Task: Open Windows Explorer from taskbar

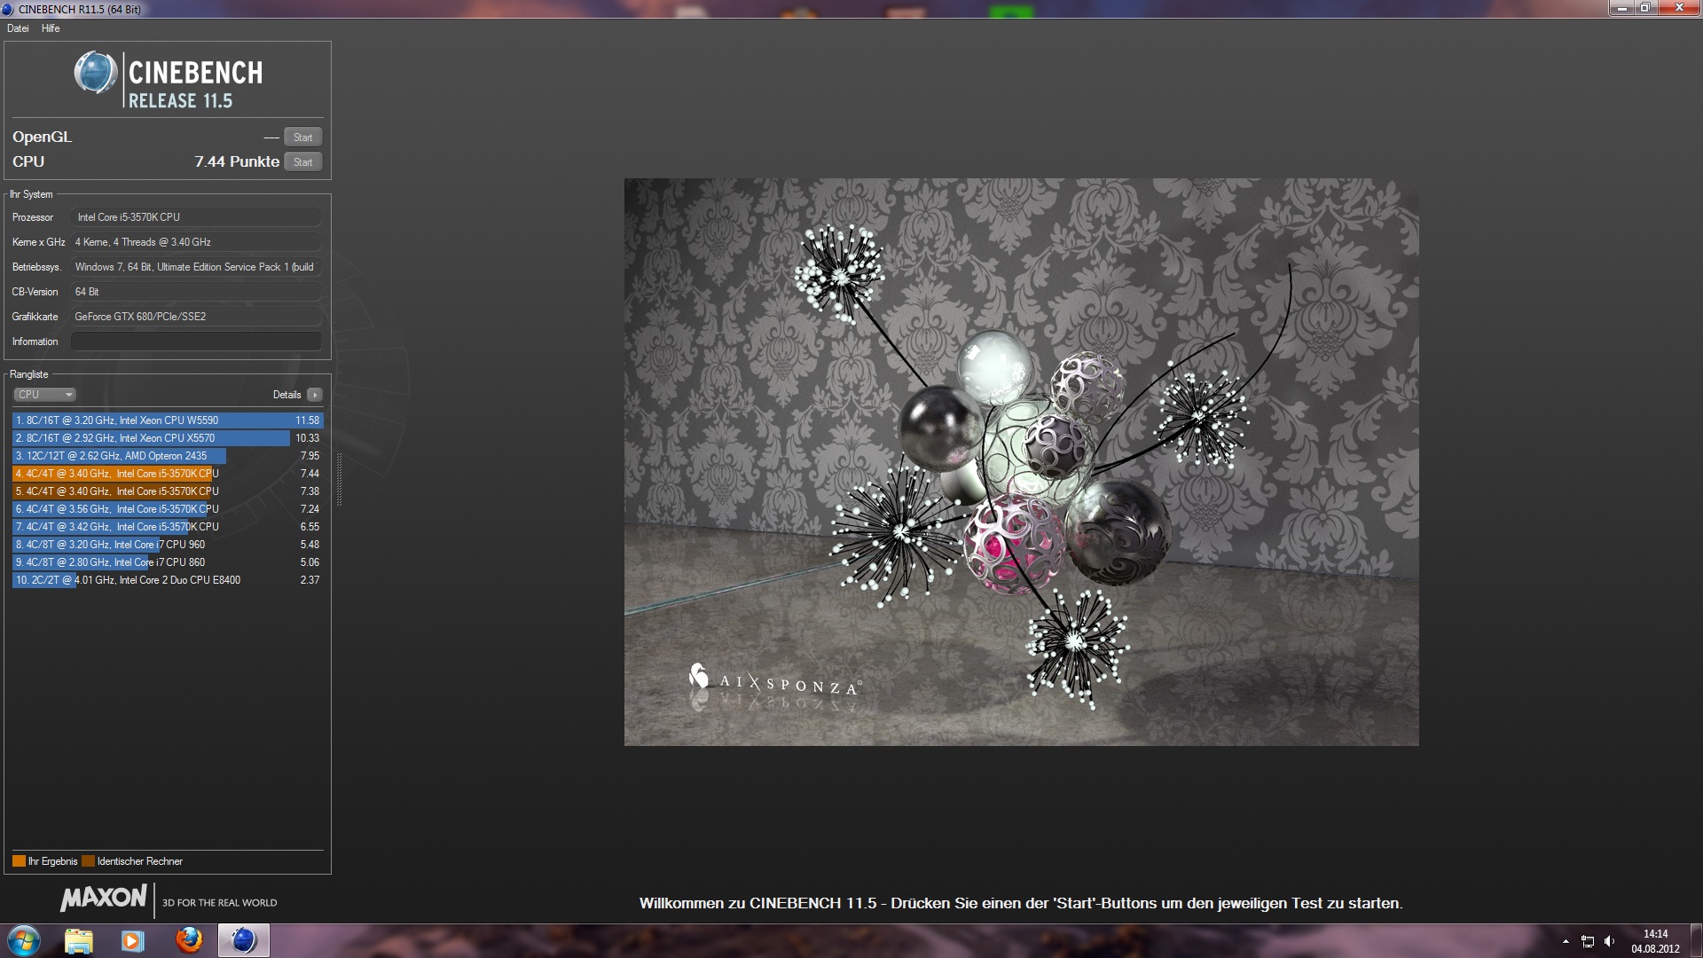Action: coord(79,940)
